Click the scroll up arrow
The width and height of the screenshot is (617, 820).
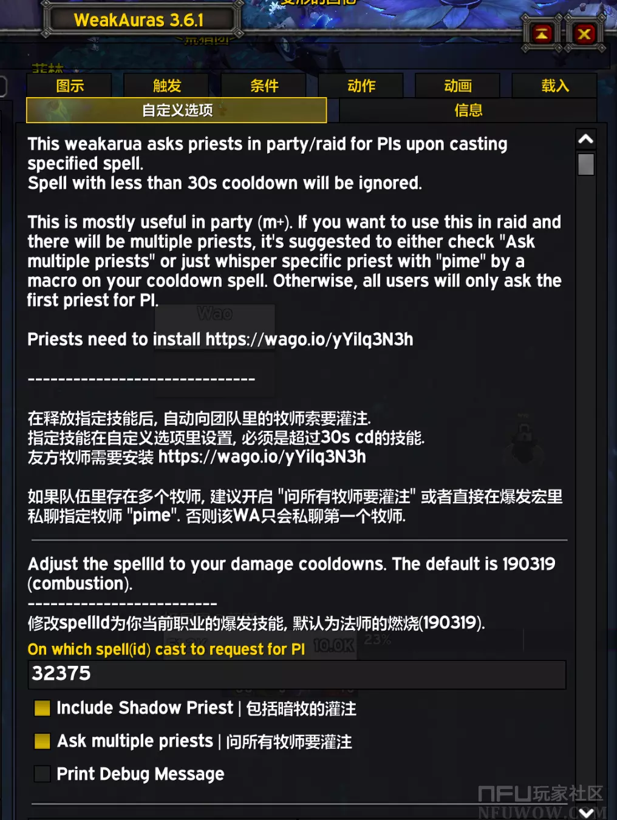tap(585, 139)
